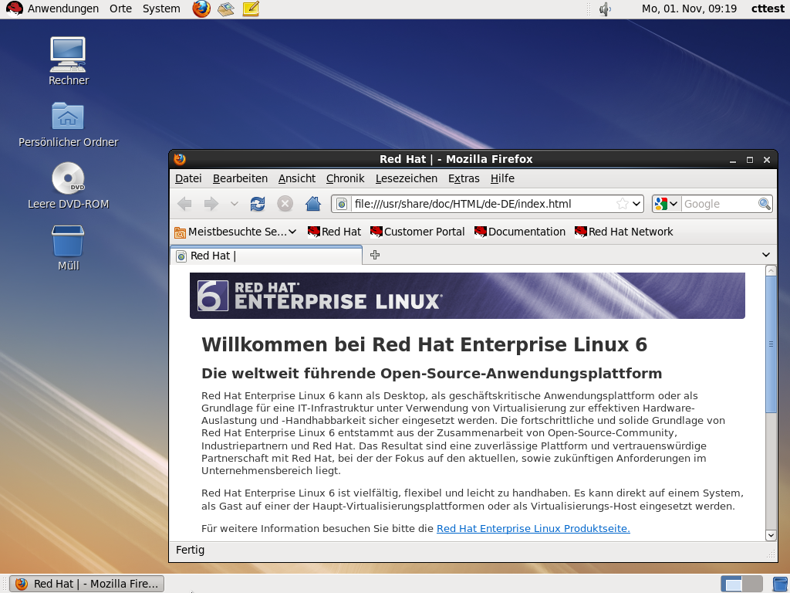Image resolution: width=790 pixels, height=593 pixels.
Task: Open the Red Hat Network bookmark
Action: pyautogui.click(x=623, y=232)
